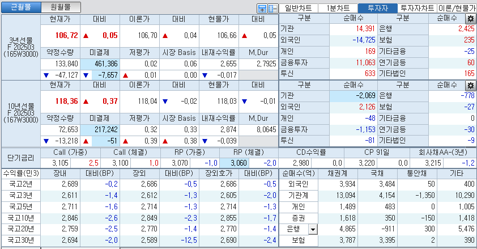Click the 기관계 row label

pyautogui.click(x=299, y=196)
